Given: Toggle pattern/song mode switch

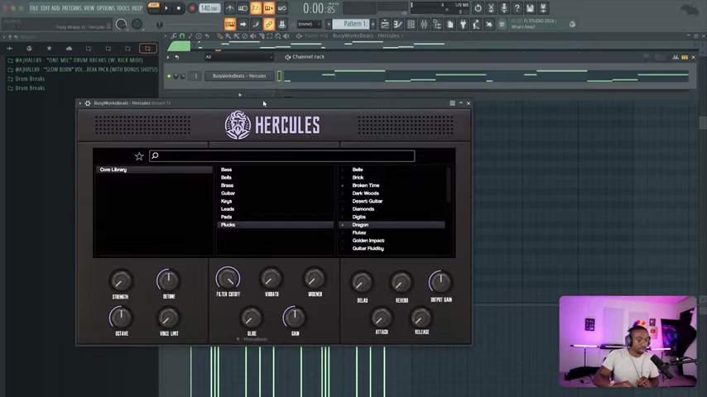Looking at the screenshot, I should [x=153, y=7].
